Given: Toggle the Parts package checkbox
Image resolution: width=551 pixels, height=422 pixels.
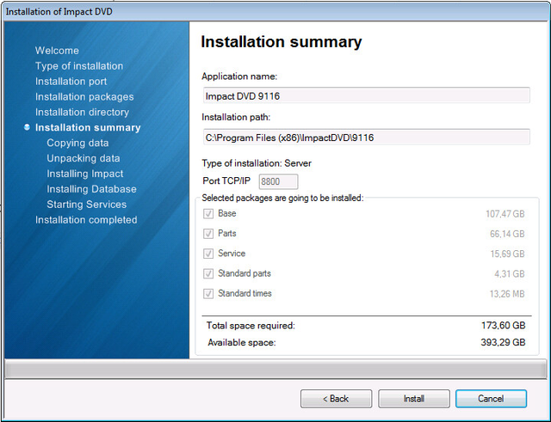Looking at the screenshot, I should (208, 234).
